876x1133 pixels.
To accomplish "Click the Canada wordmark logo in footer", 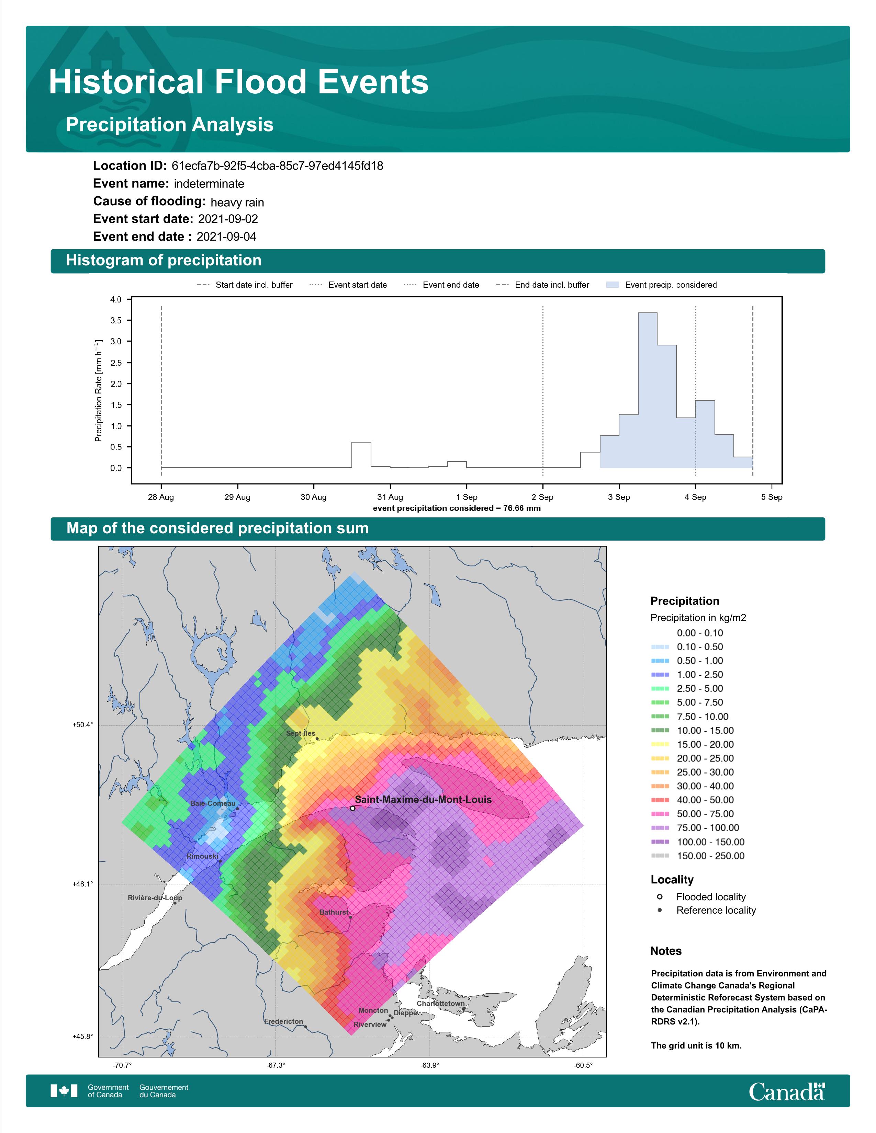I will pyautogui.click(x=787, y=1091).
